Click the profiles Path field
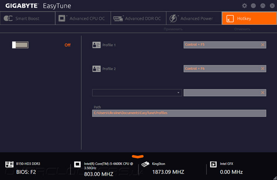 pyautogui.click(x=179, y=113)
